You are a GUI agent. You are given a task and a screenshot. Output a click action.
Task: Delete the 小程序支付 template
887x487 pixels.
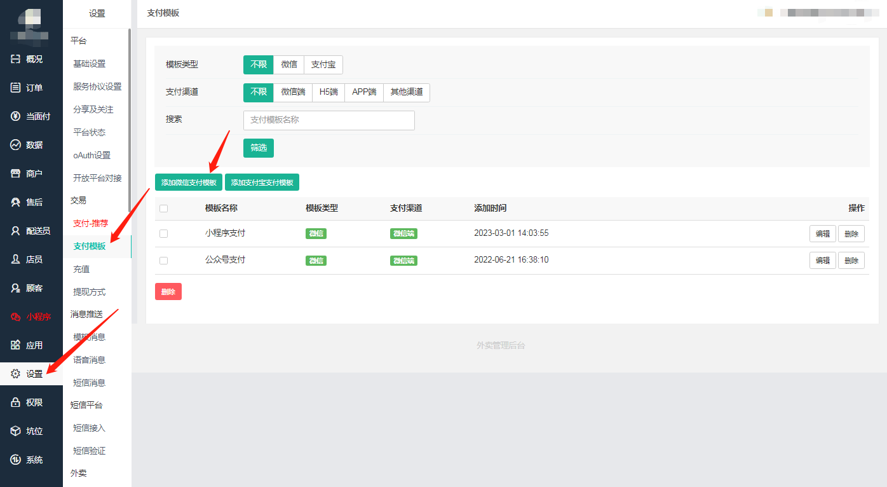point(851,234)
